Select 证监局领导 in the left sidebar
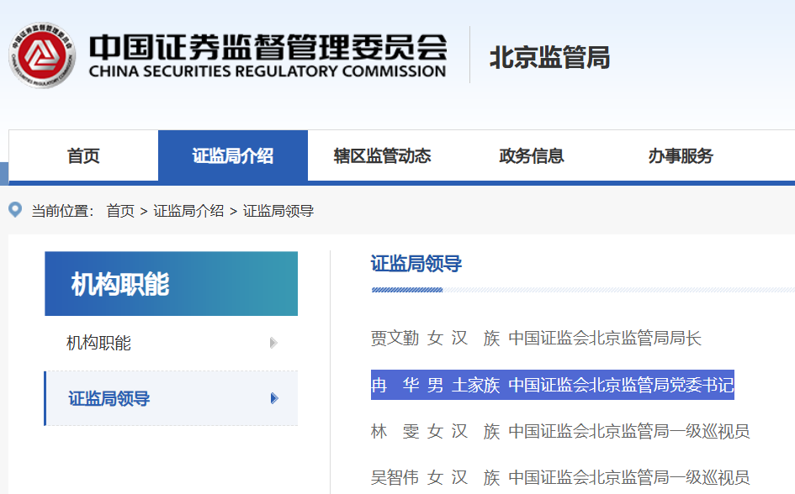The height and width of the screenshot is (494, 795). point(172,398)
